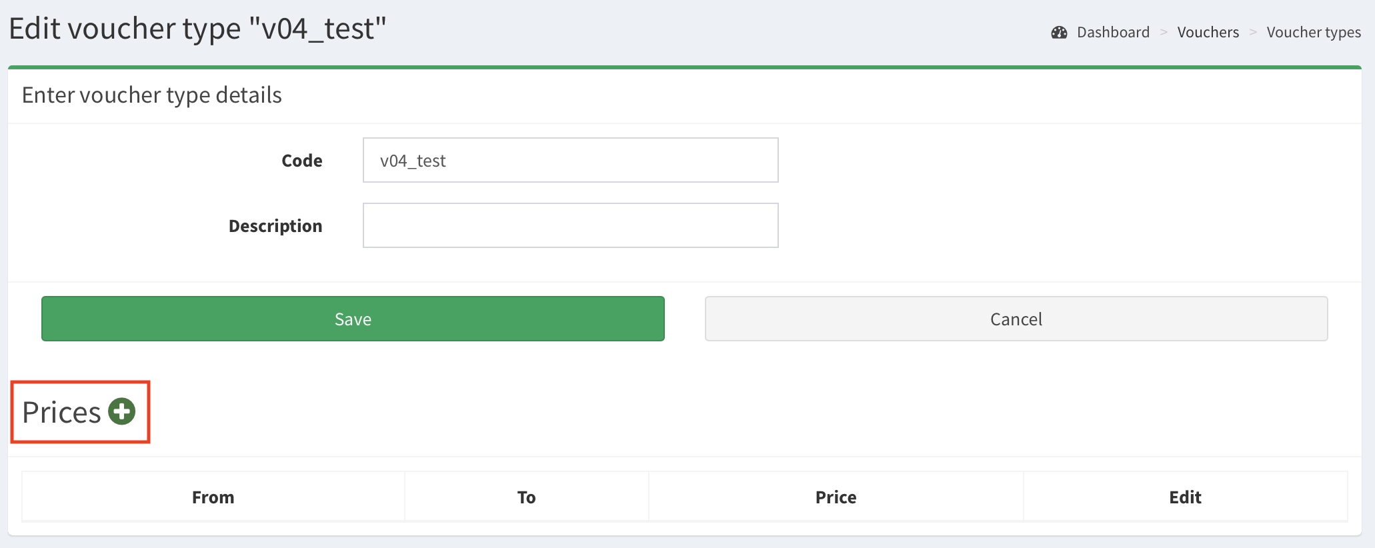This screenshot has width=1375, height=548.
Task: Click the Description field label
Action: (275, 226)
